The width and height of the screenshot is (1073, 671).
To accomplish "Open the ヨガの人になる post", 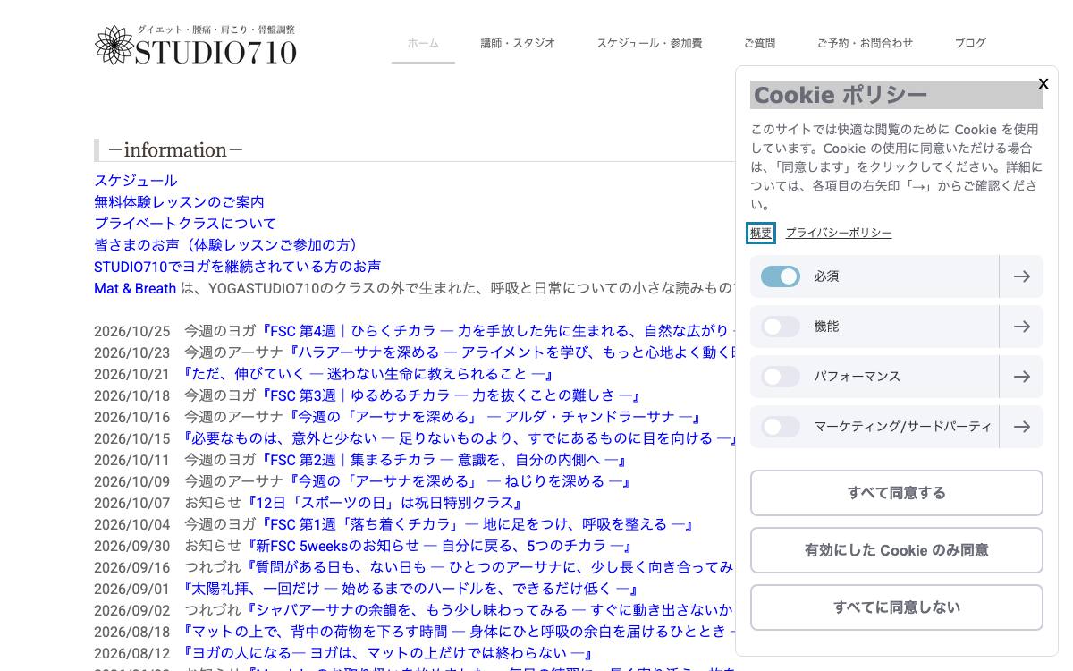I will point(388,653).
